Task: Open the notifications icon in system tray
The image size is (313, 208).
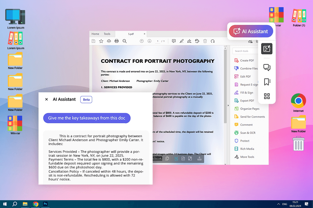Action: pos(306,204)
